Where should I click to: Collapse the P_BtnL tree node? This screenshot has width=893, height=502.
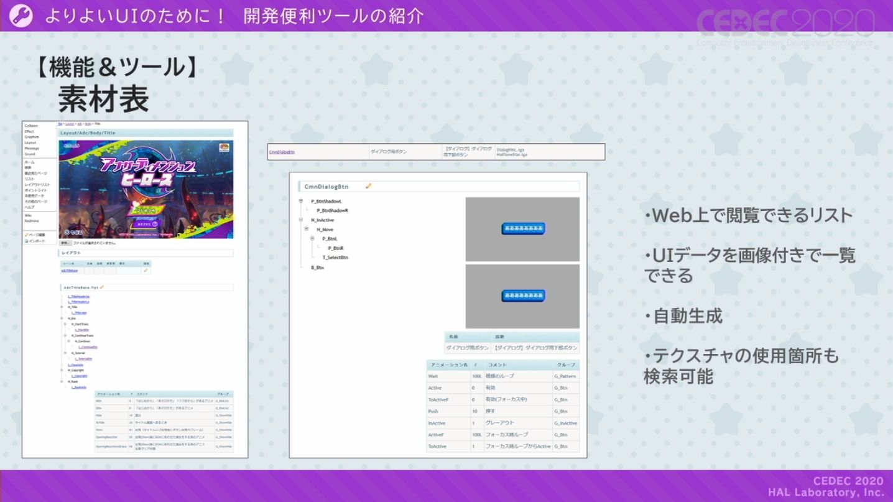(312, 239)
